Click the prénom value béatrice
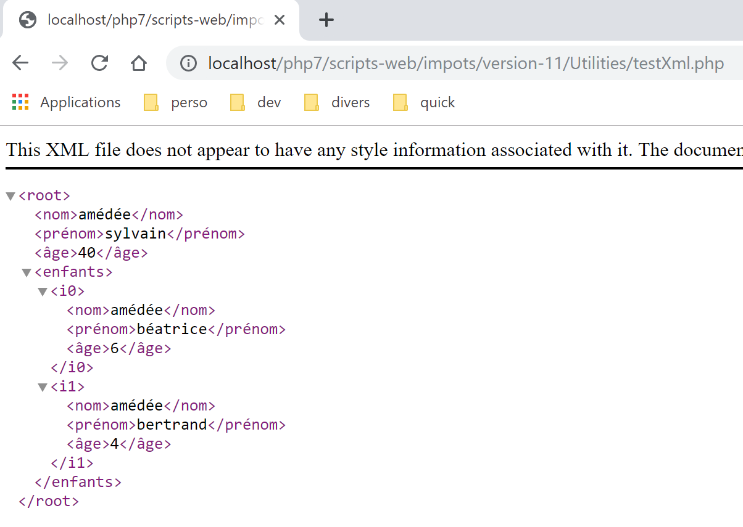 172,329
